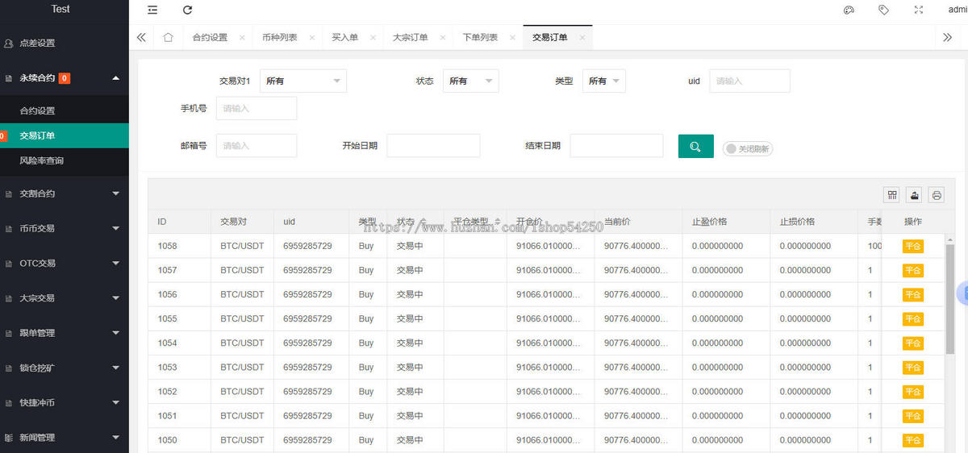968x453 pixels.
Task: Switch to the 买入单 tab
Action: [344, 38]
